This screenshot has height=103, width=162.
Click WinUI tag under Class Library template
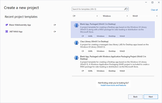tap(122, 51)
